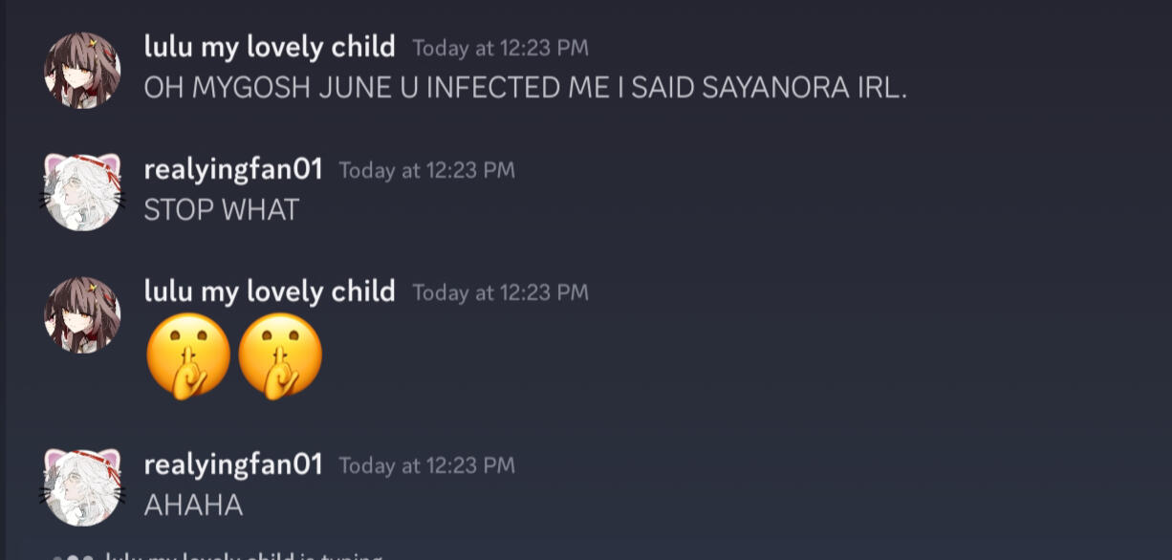The height and width of the screenshot is (560, 1172).
Task: Click the timestamp on the SAYANORA message
Action: (x=500, y=48)
